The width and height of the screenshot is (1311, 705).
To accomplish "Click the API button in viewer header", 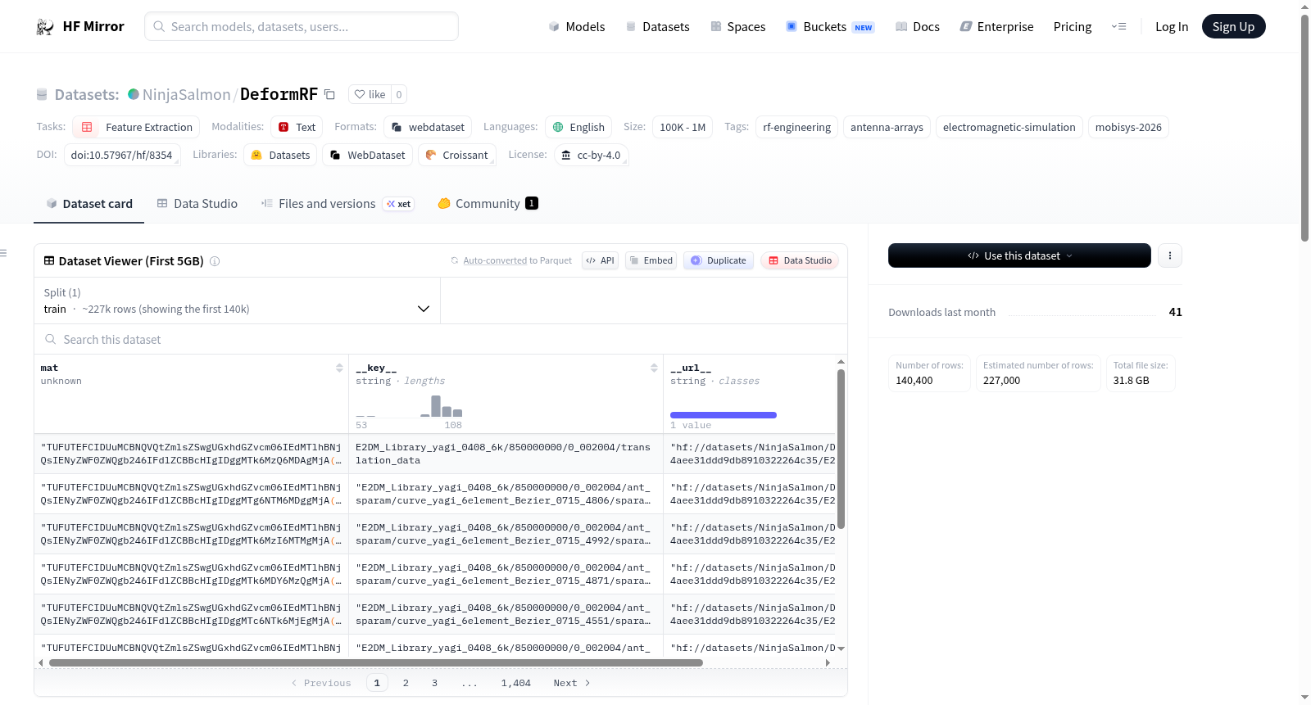I will click(601, 261).
